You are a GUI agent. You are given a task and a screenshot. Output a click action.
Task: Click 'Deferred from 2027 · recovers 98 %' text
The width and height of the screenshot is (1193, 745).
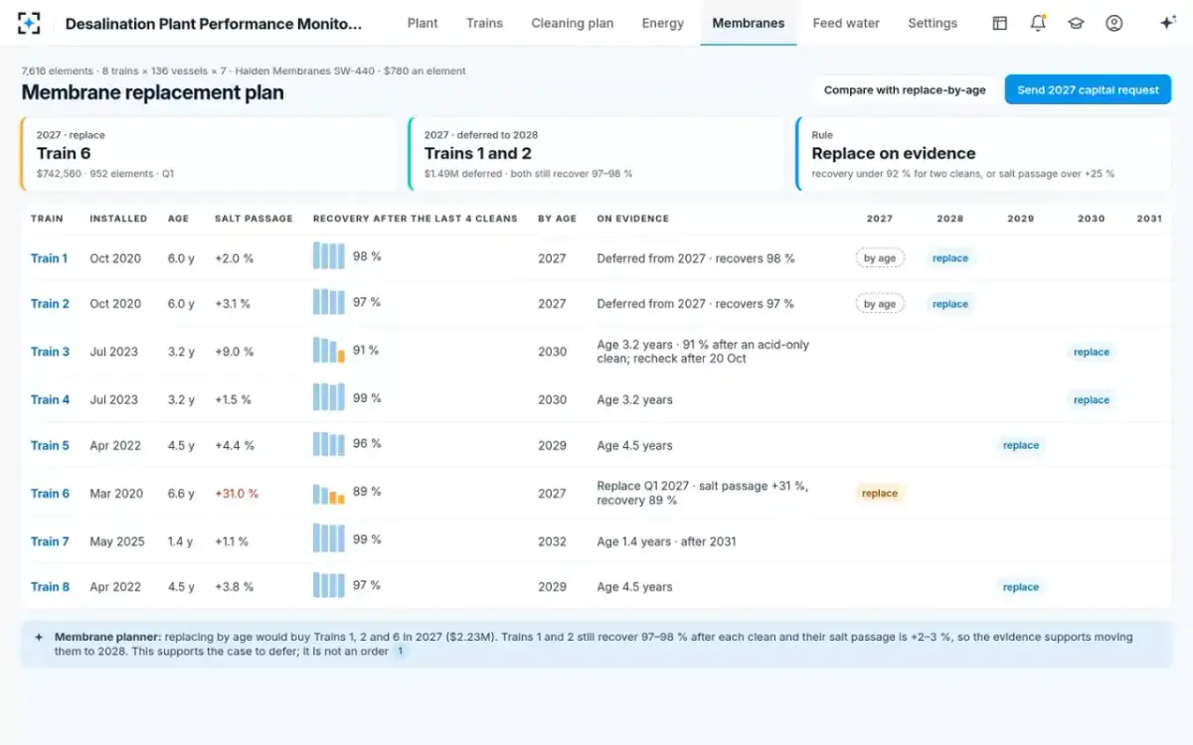tap(696, 258)
